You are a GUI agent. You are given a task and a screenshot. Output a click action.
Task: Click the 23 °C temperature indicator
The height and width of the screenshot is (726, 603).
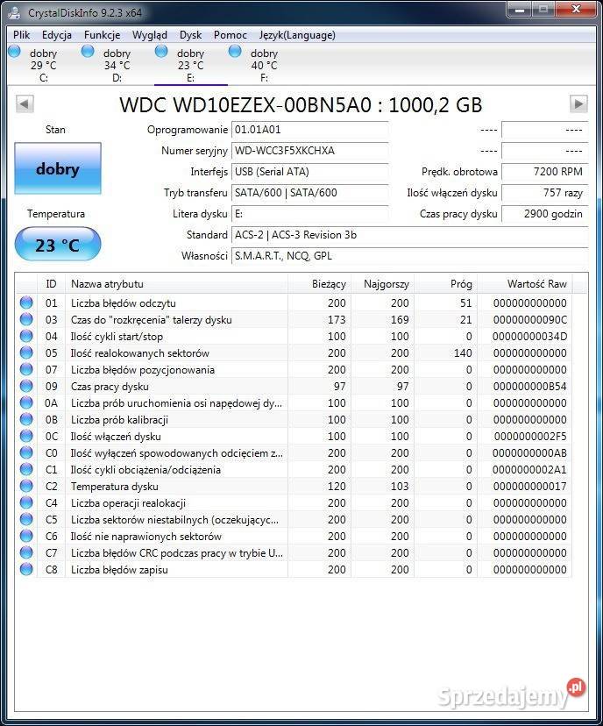click(x=58, y=245)
